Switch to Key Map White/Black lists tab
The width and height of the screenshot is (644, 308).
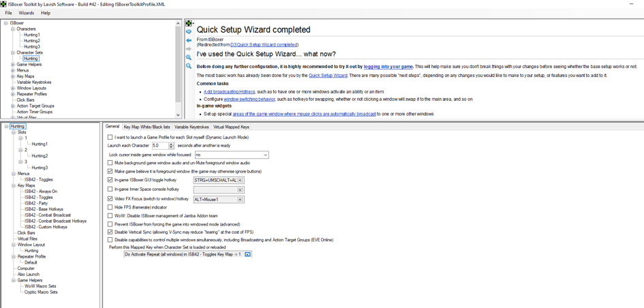147,127
